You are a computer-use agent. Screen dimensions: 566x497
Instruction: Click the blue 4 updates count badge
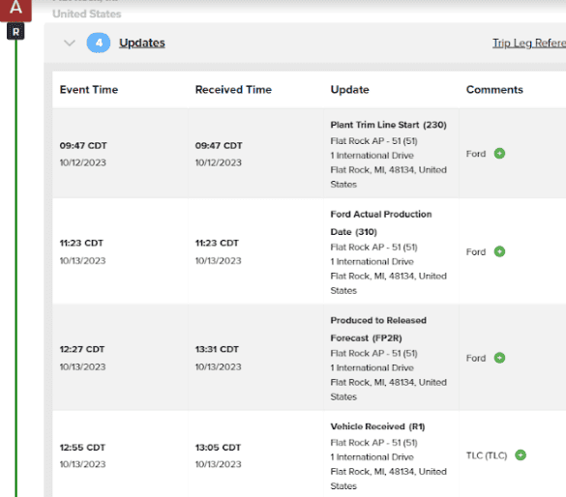point(99,43)
